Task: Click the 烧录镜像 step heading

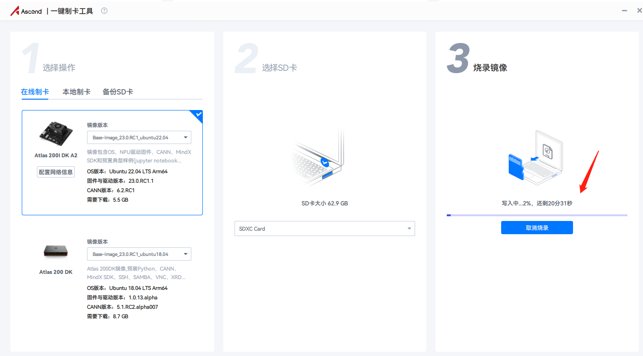Action: (x=490, y=68)
